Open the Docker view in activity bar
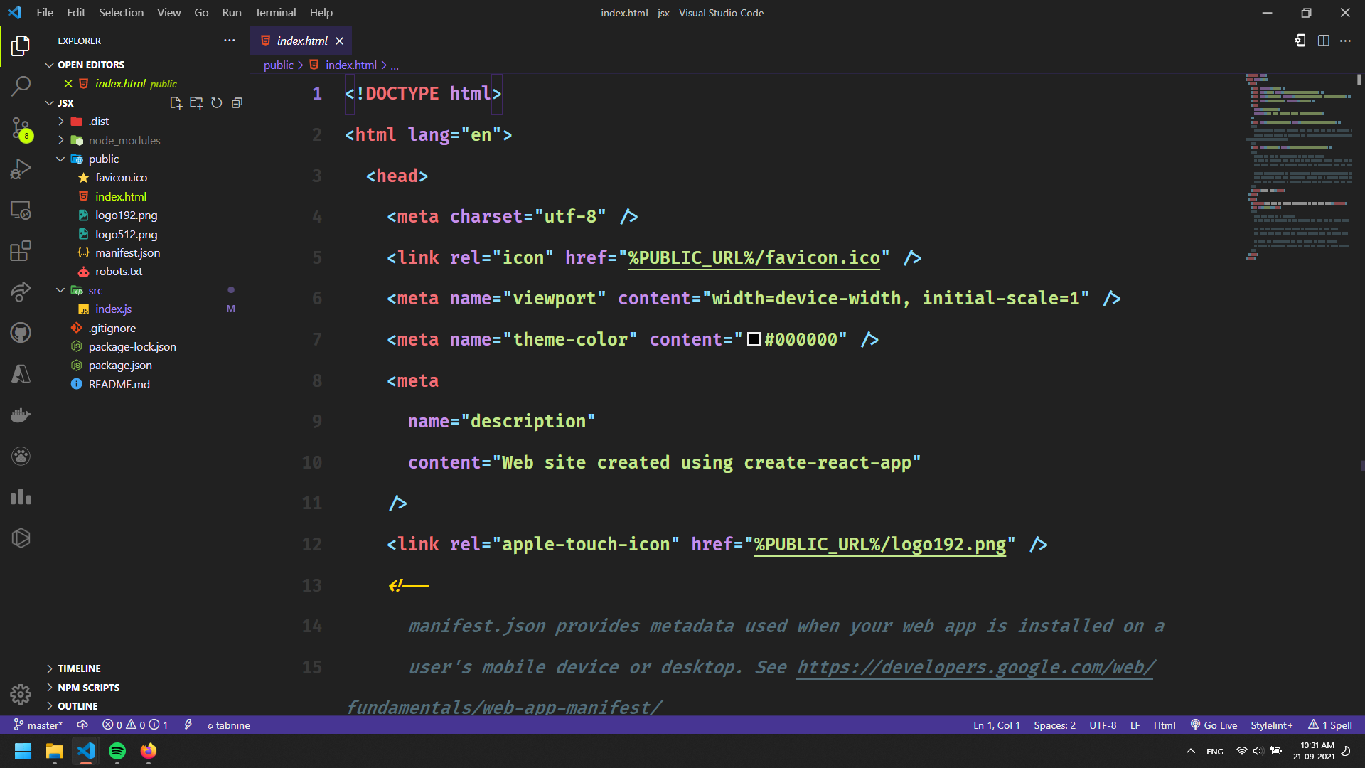 (21, 415)
